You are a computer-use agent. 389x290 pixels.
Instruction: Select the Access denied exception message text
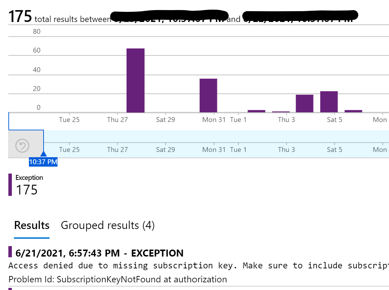coord(195,266)
